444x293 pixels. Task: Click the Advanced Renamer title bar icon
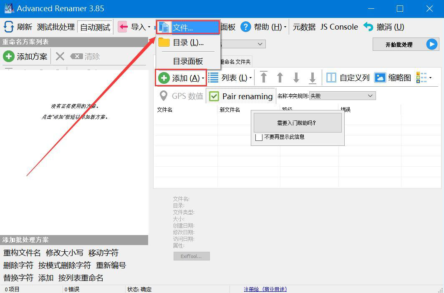click(9, 8)
